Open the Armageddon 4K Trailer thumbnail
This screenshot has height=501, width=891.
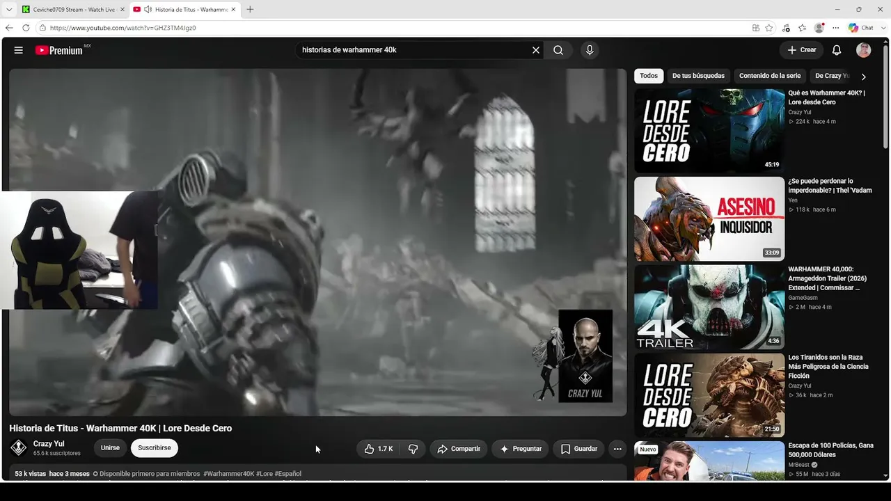tap(709, 307)
